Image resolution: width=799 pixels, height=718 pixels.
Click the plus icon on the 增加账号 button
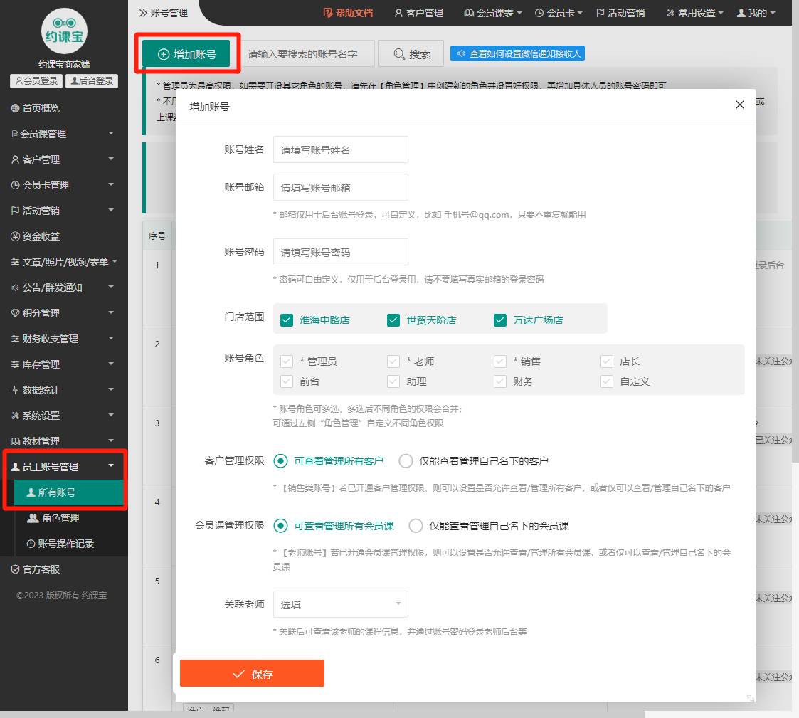164,54
